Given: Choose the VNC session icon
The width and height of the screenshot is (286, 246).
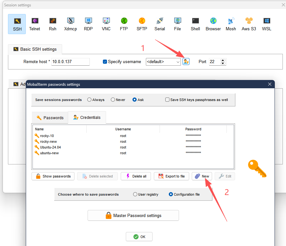Looking at the screenshot, I should click(x=106, y=24).
